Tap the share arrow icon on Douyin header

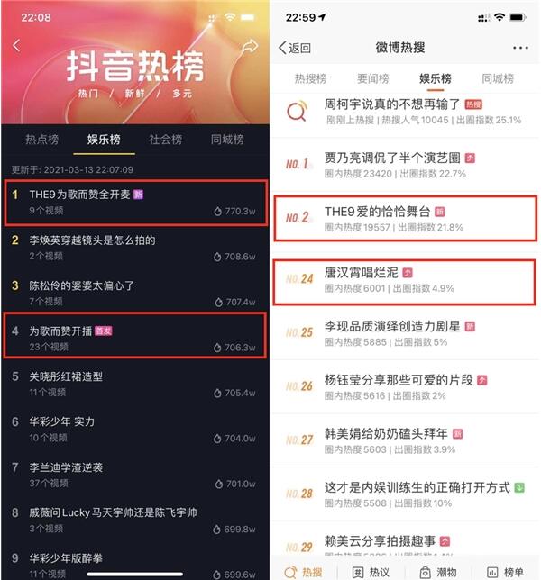point(250,46)
